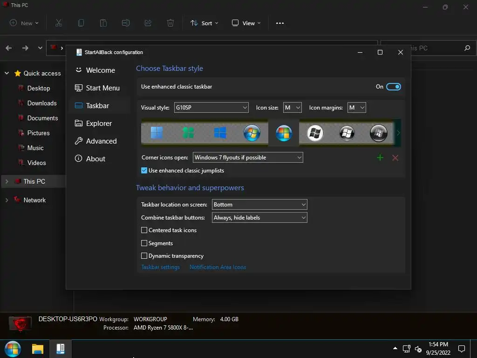Click the StartAllBack taskbar icon
The height and width of the screenshot is (358, 477).
point(61,349)
